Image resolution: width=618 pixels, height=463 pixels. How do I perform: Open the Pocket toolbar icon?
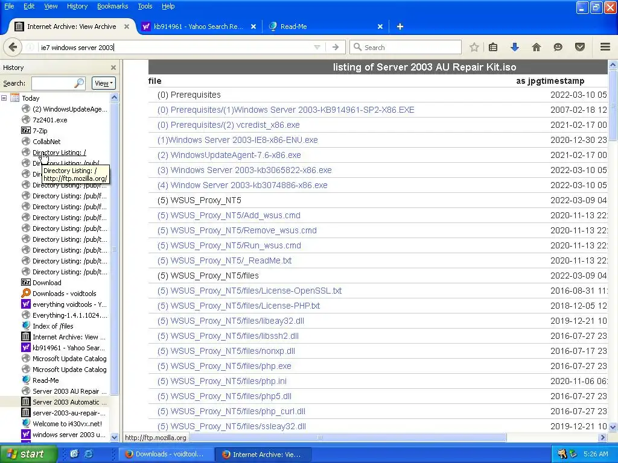(x=580, y=47)
